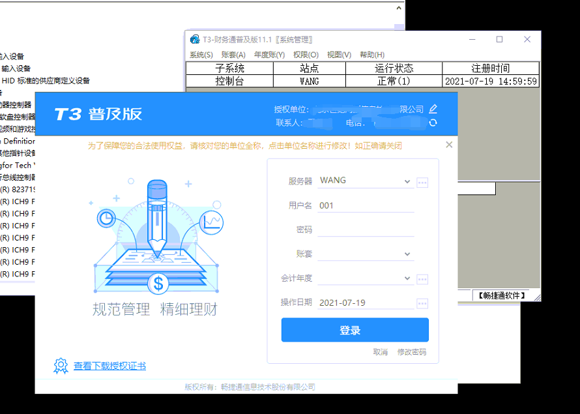Click the T3 app icon in the 系统管理 title bar

[195, 39]
